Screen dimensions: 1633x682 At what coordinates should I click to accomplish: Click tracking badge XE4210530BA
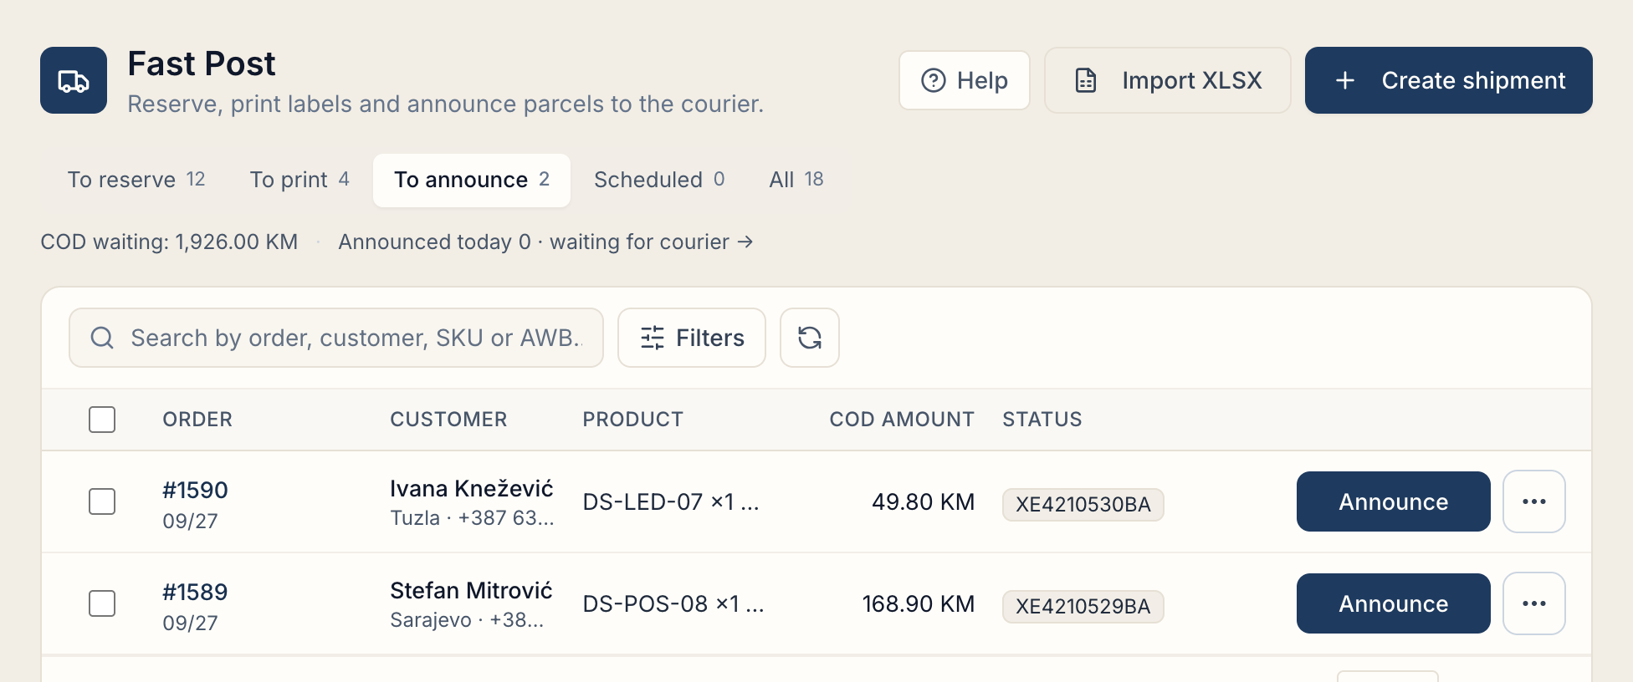[x=1083, y=505]
